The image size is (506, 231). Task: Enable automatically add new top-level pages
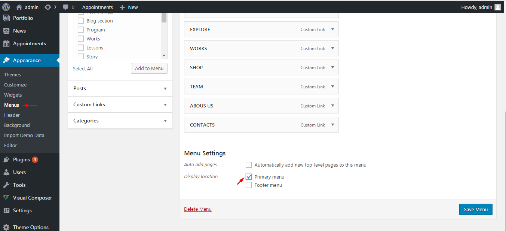249,165
